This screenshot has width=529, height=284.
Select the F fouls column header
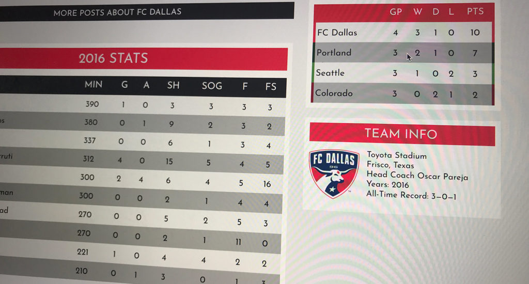pos(245,86)
